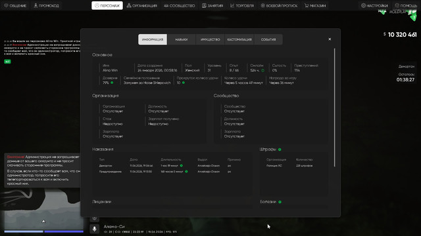Open the Торговля top menu
Screen dimensions: 421x236
[242, 5]
